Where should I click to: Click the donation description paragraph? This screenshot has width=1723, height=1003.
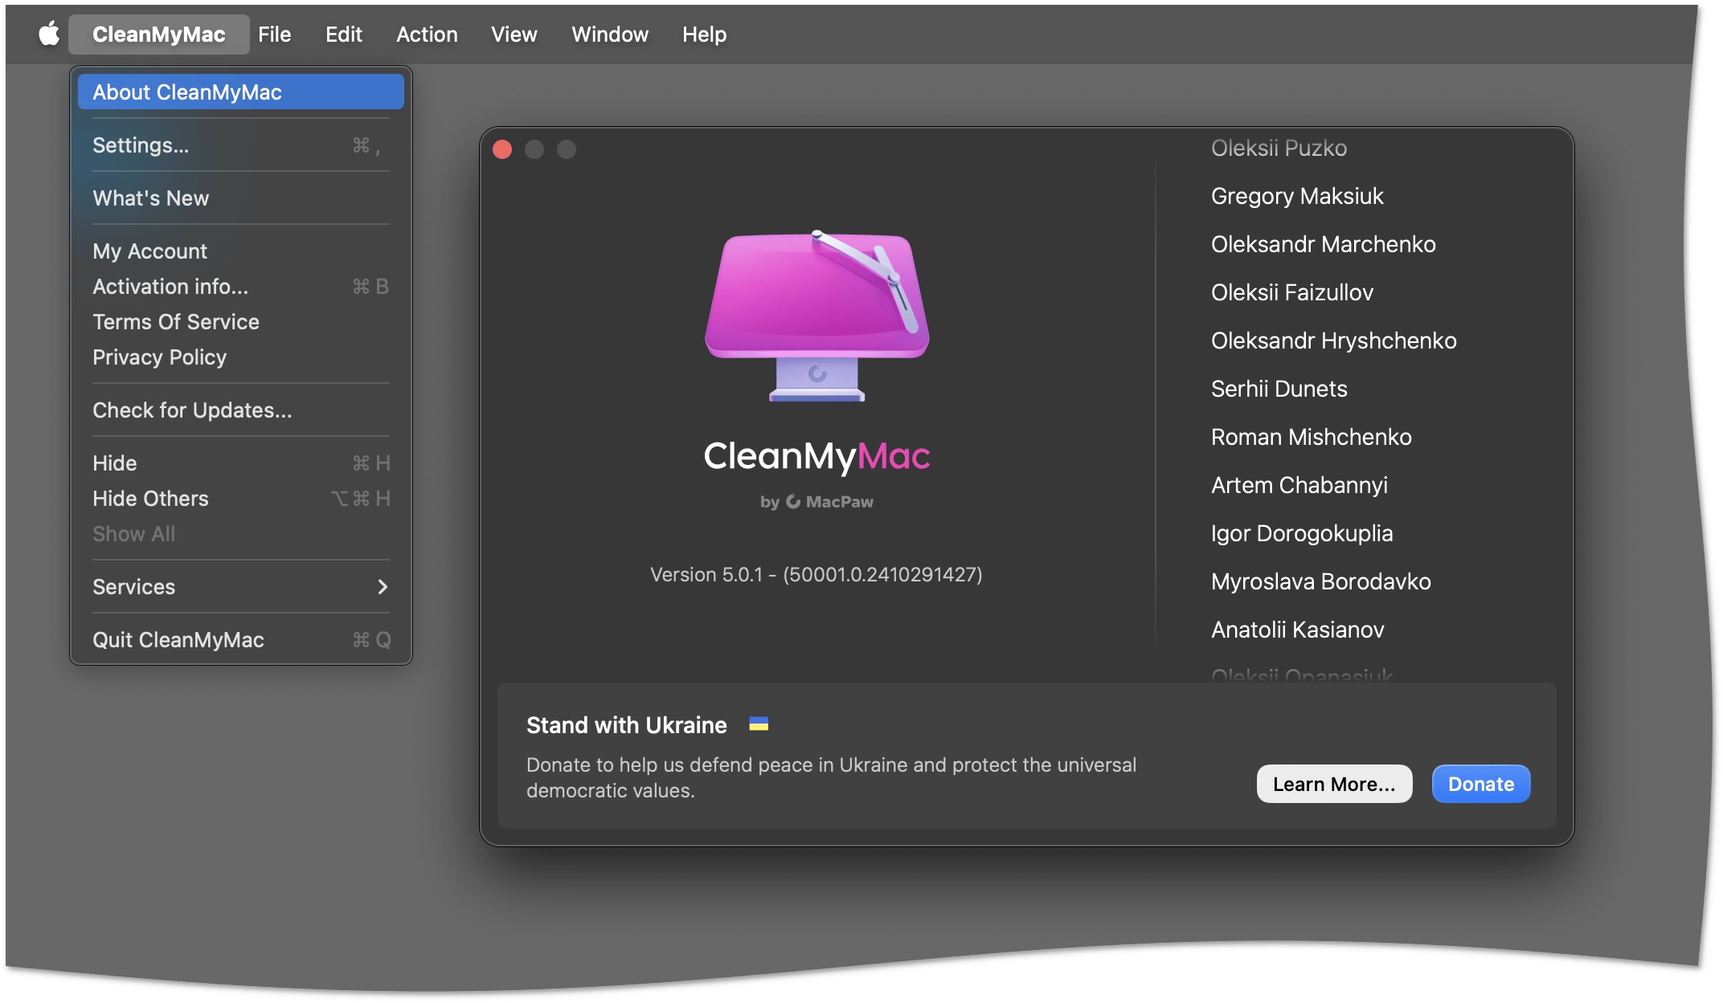[831, 777]
